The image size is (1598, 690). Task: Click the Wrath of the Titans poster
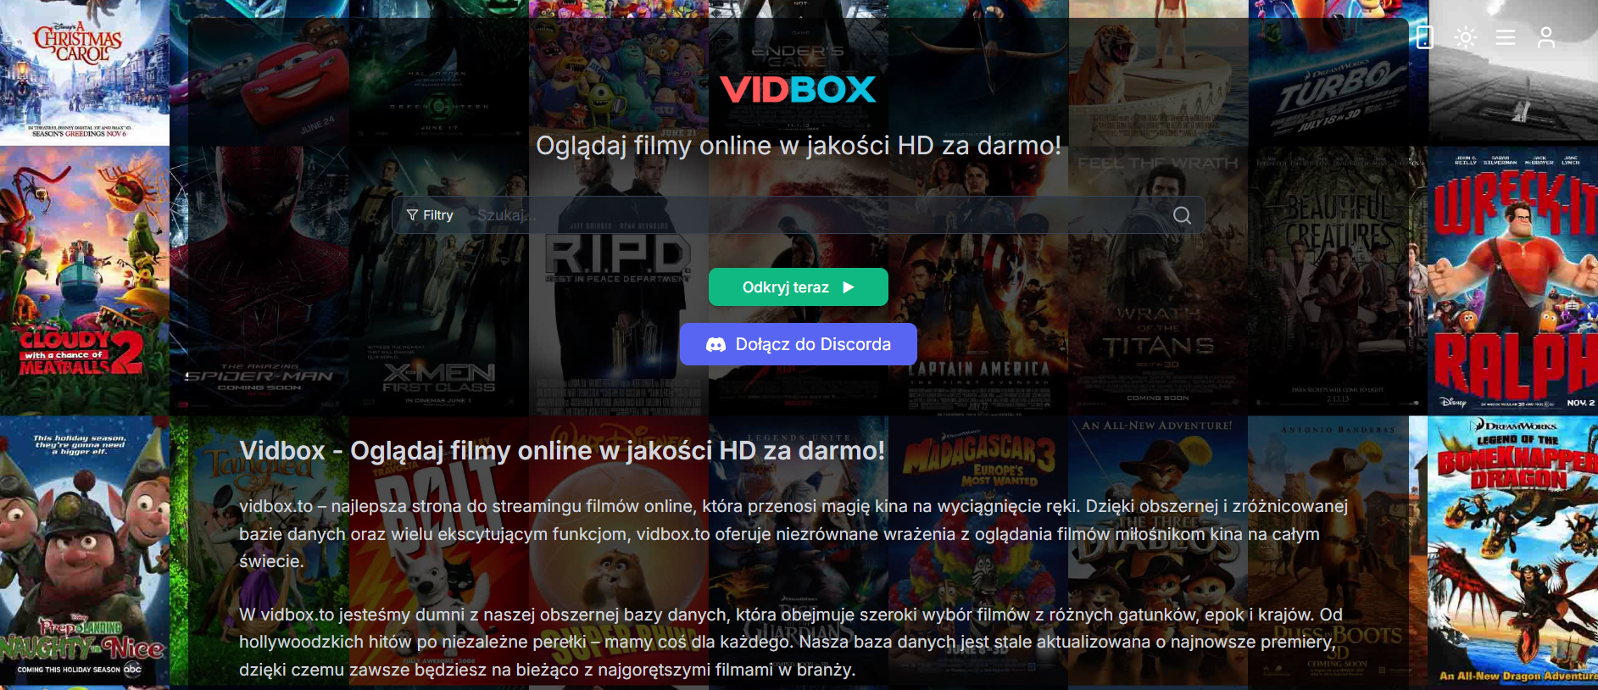1158,281
